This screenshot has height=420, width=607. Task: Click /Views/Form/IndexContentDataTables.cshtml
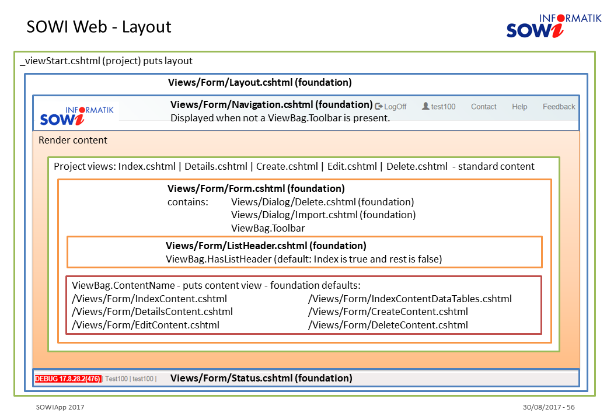click(410, 299)
